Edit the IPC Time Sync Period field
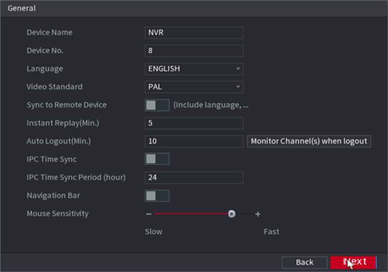Screen dimensions: 388x272 194,177
